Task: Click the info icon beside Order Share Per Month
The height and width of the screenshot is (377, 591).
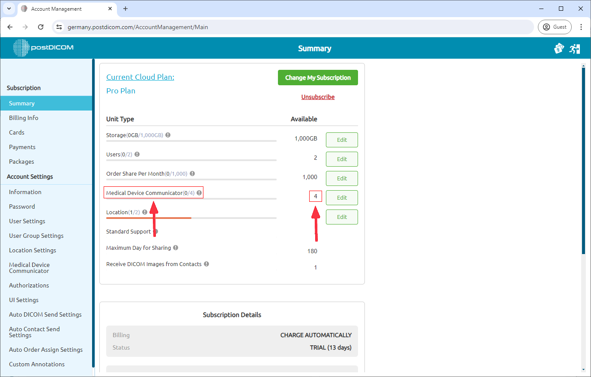Action: [x=192, y=173]
